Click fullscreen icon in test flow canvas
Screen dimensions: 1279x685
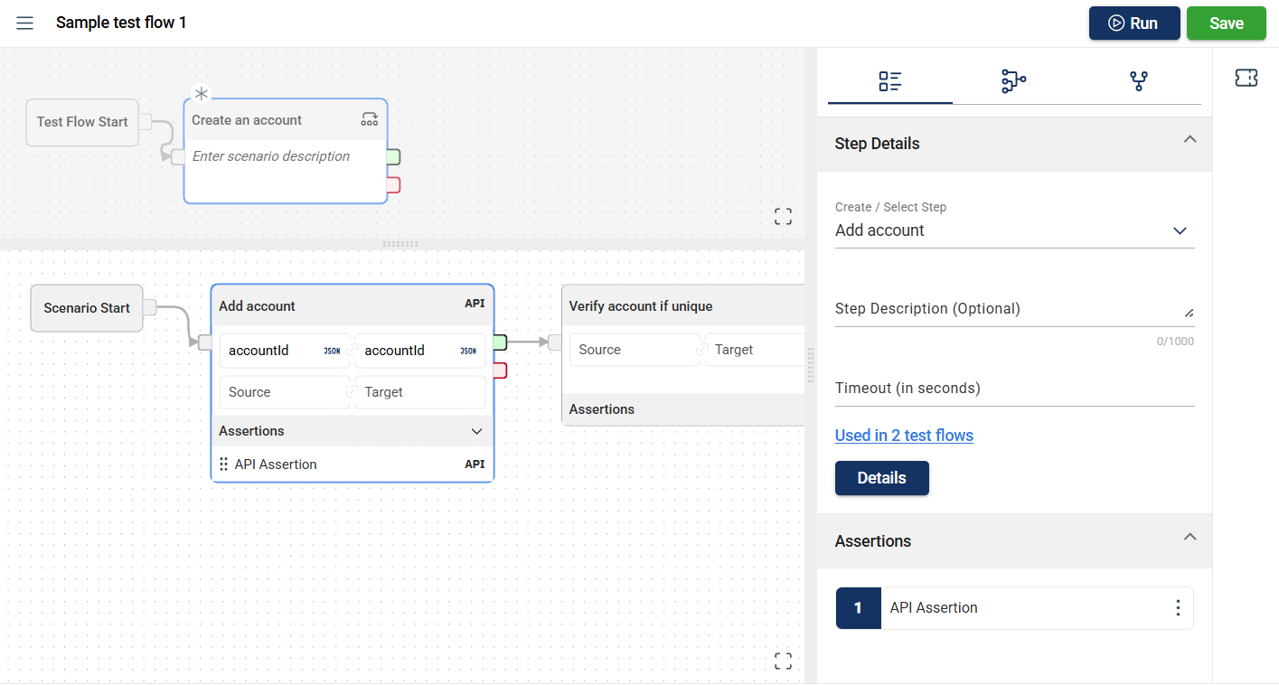click(x=783, y=216)
